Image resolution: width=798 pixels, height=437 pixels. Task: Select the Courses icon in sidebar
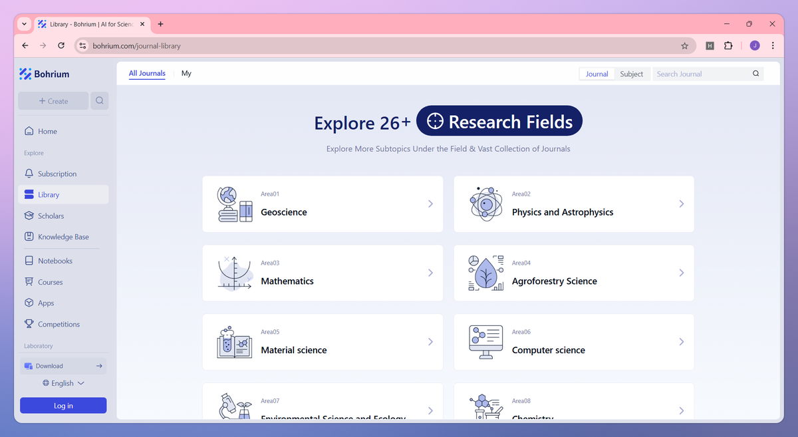pyautogui.click(x=27, y=282)
